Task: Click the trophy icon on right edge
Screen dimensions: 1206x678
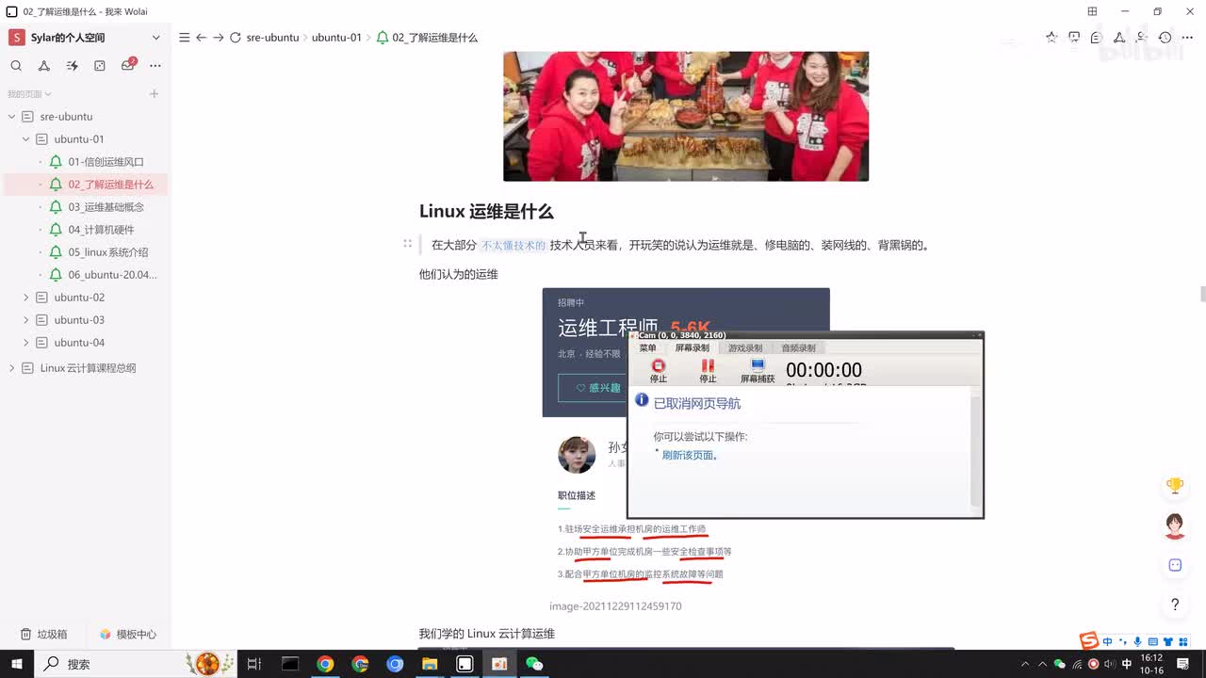Action: tap(1175, 486)
